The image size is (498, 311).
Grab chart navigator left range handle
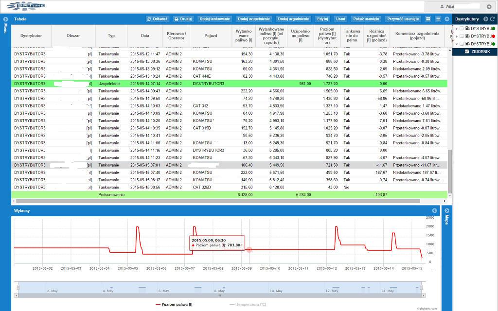coord(18,287)
